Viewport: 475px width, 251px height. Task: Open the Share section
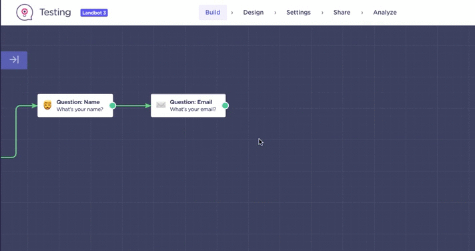(342, 13)
